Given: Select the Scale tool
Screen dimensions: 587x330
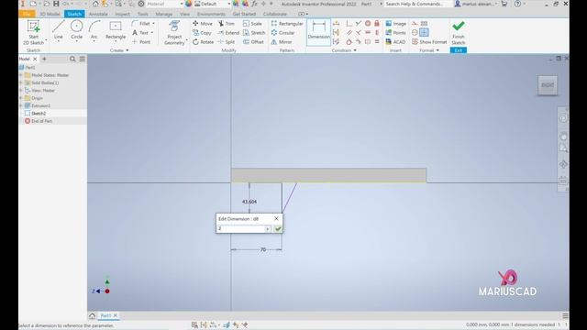Looking at the screenshot, I should tap(252, 24).
